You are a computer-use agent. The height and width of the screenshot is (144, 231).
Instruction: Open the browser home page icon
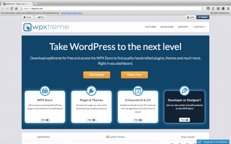(16, 8)
